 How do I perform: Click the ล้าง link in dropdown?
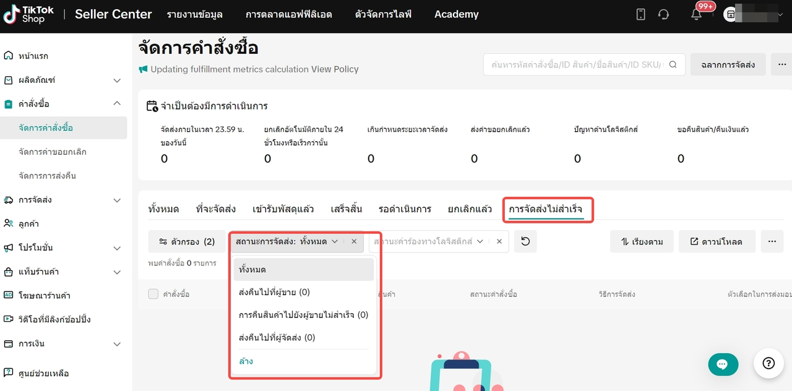coord(246,361)
